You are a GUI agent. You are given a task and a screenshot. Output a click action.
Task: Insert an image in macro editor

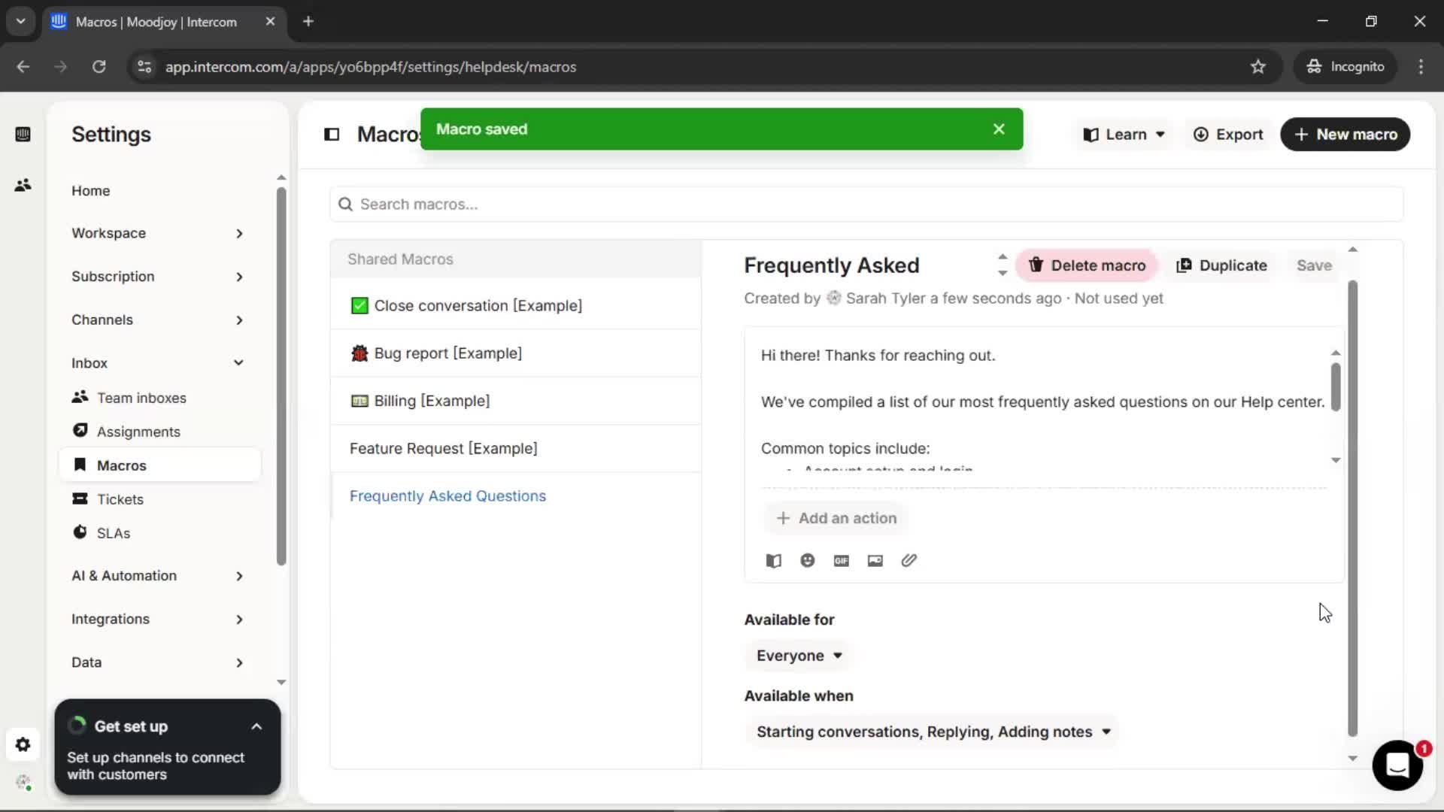[875, 561]
